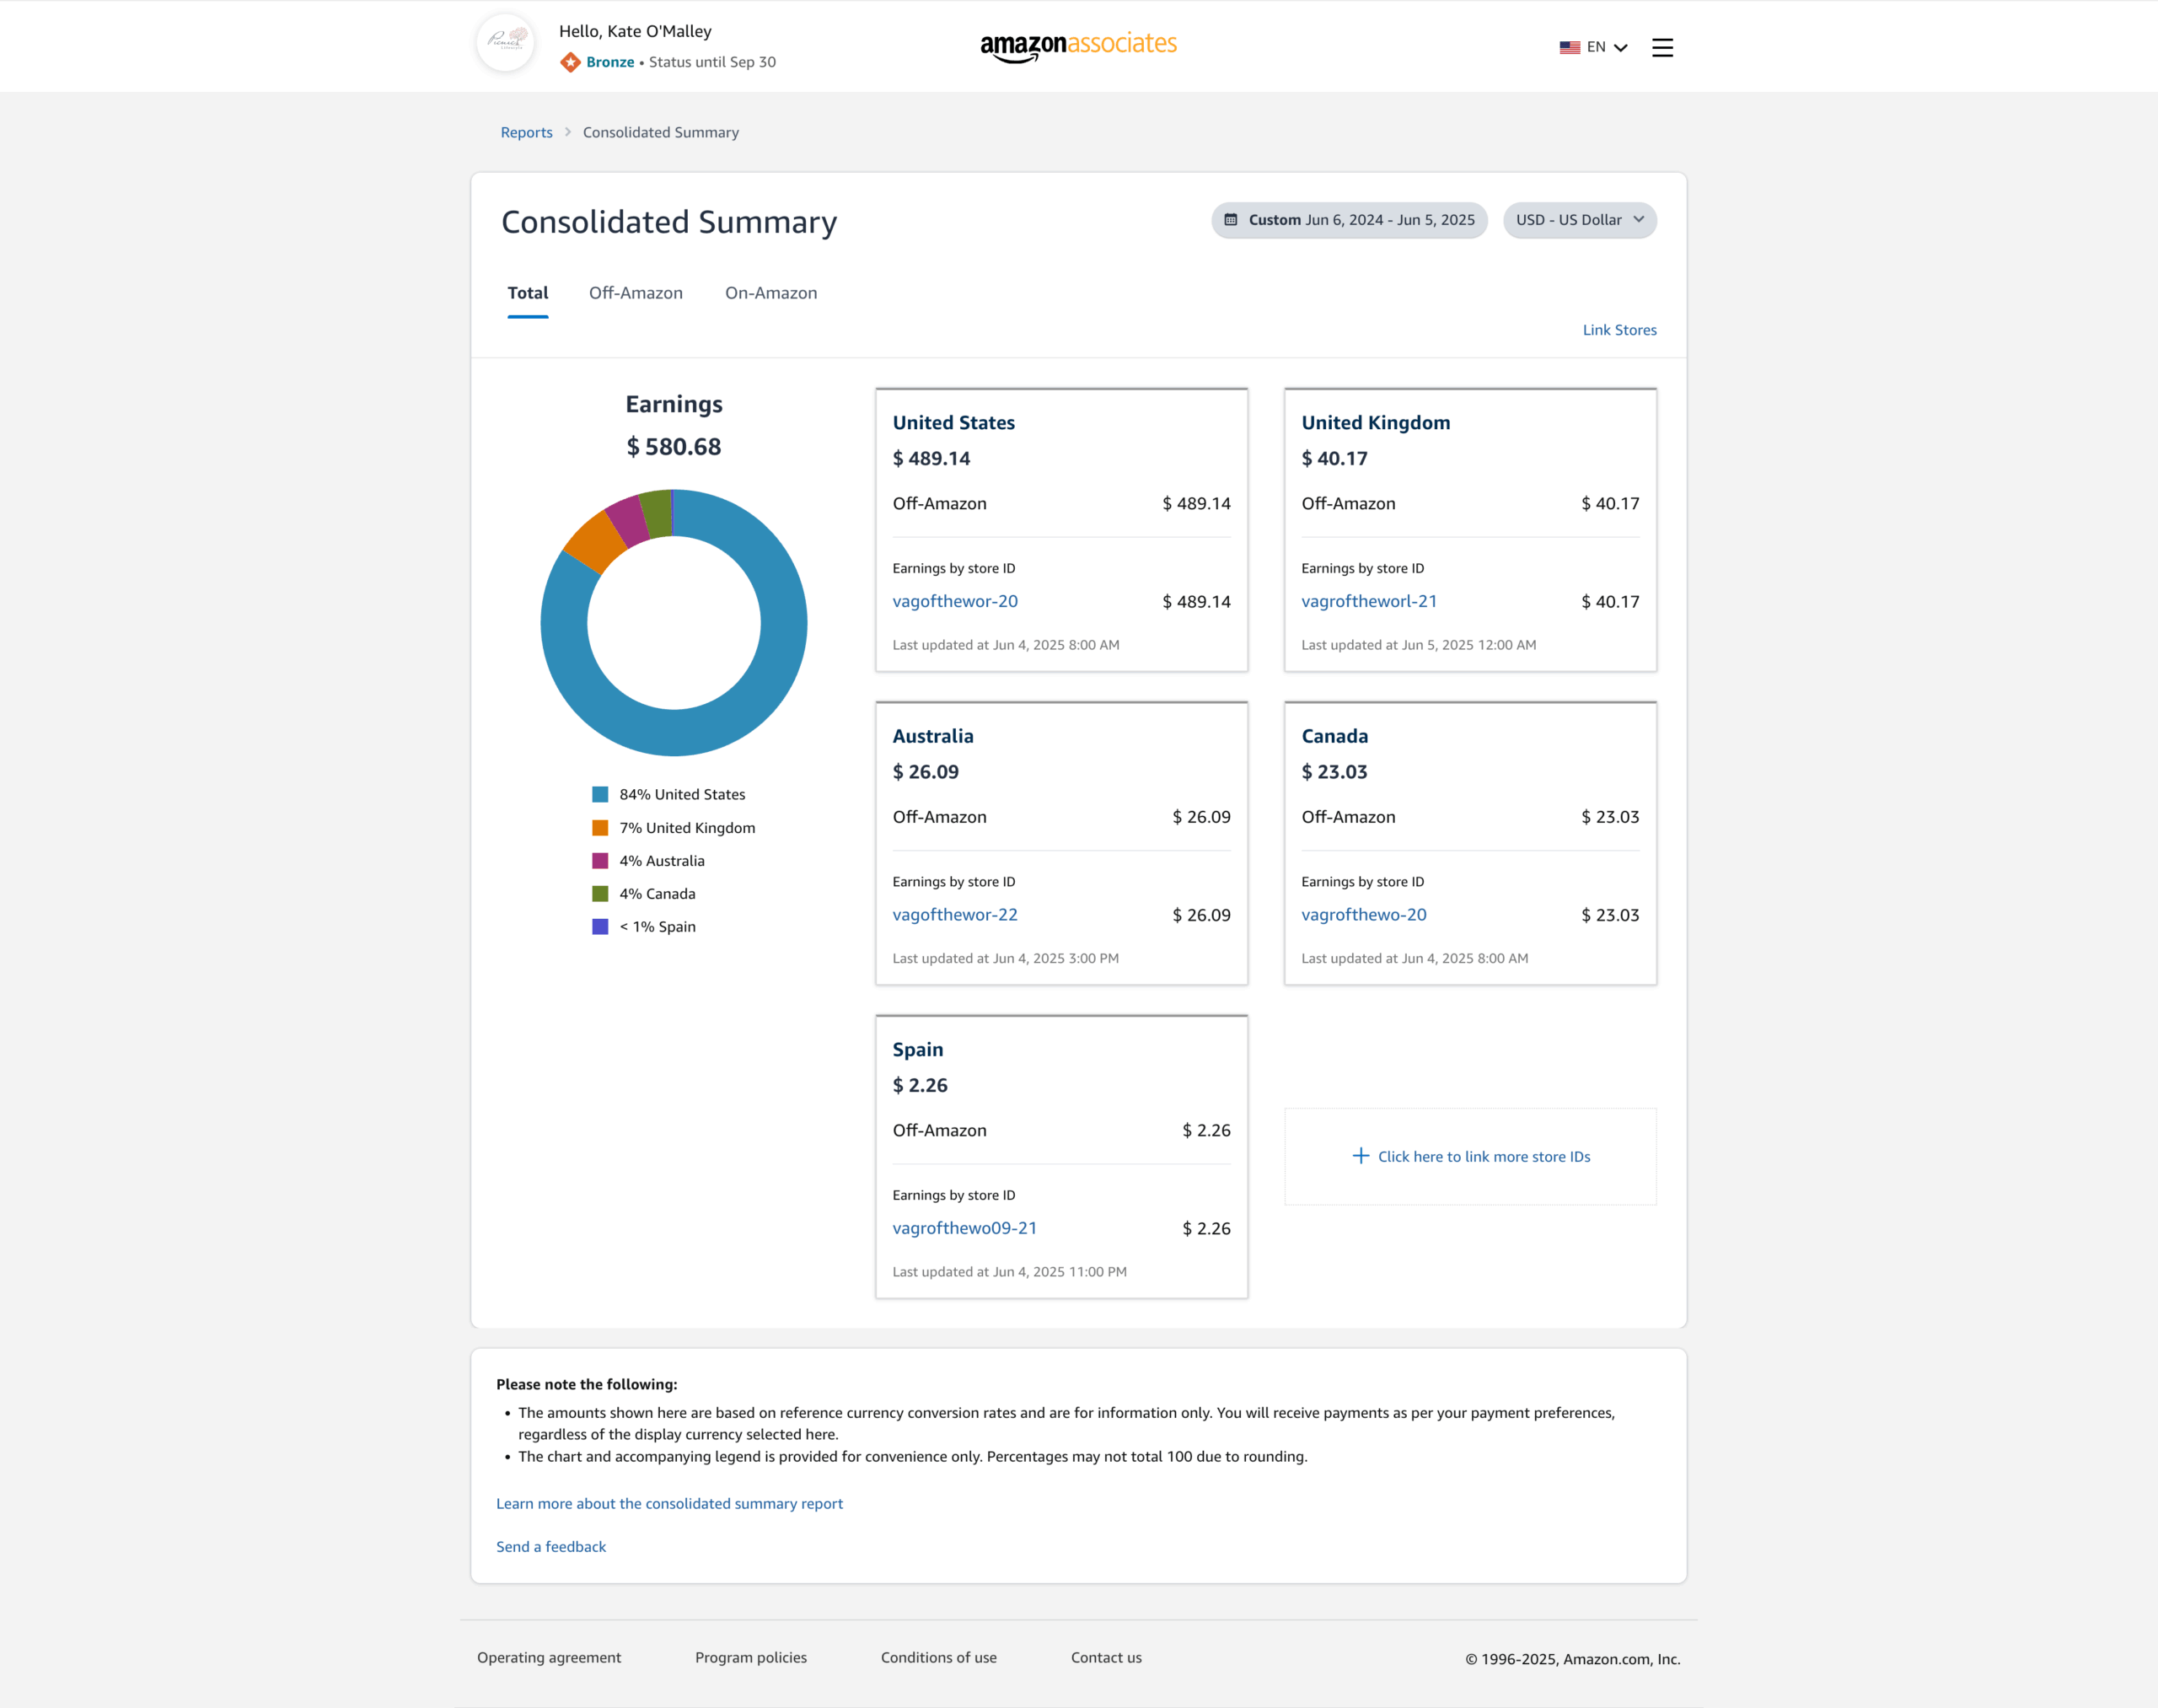
Task: Open the Program policies footer link
Action: pyautogui.click(x=751, y=1657)
